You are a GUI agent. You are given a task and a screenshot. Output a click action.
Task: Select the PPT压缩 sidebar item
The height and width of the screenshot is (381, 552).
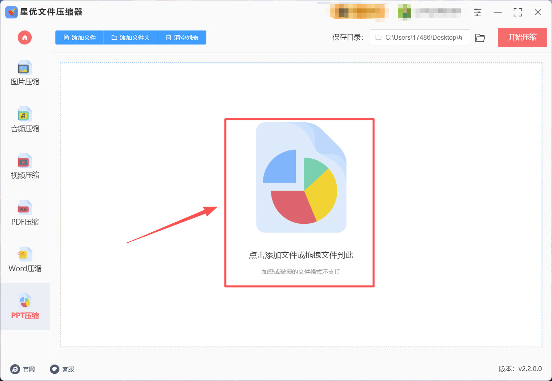coord(25,307)
